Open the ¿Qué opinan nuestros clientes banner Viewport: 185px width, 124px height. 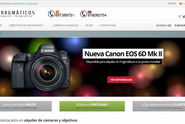(159, 106)
